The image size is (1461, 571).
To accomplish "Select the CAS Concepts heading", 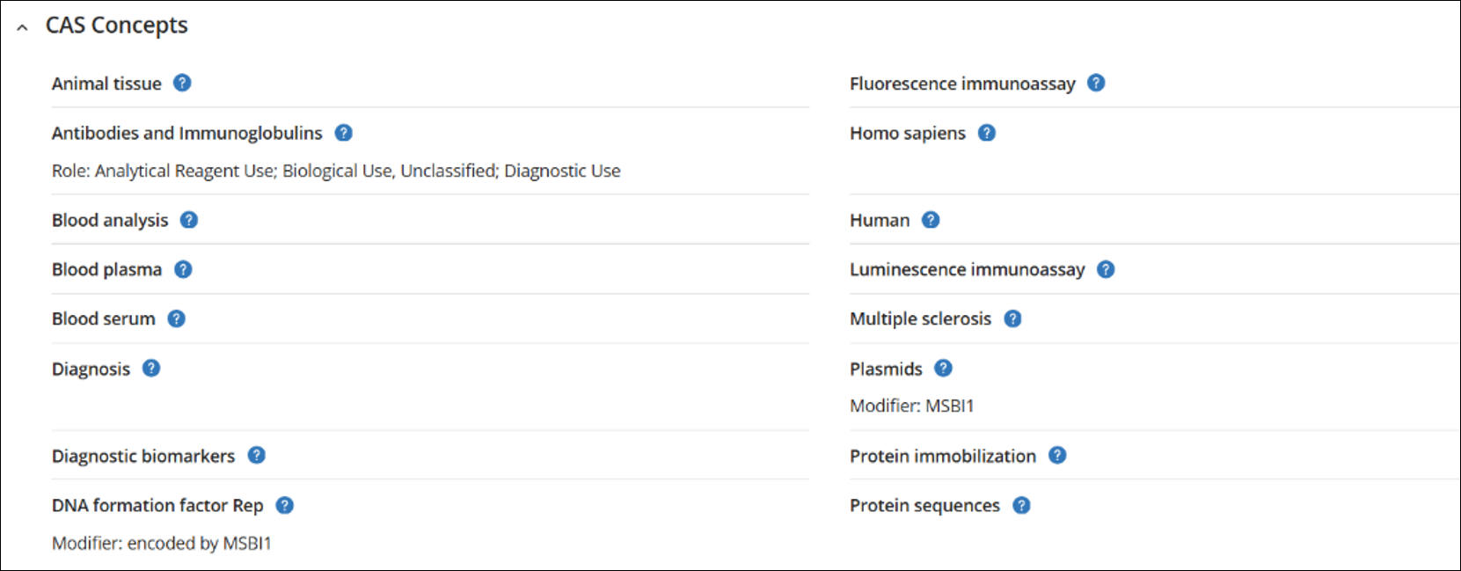I will pyautogui.click(x=117, y=26).
